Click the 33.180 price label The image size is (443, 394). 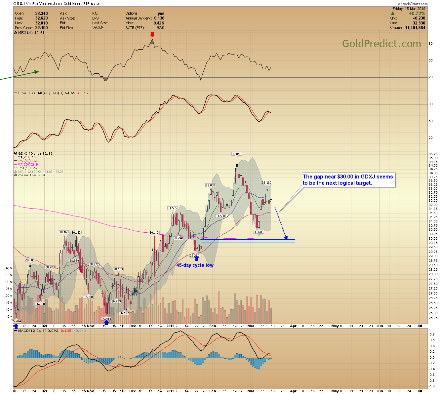tap(266, 183)
